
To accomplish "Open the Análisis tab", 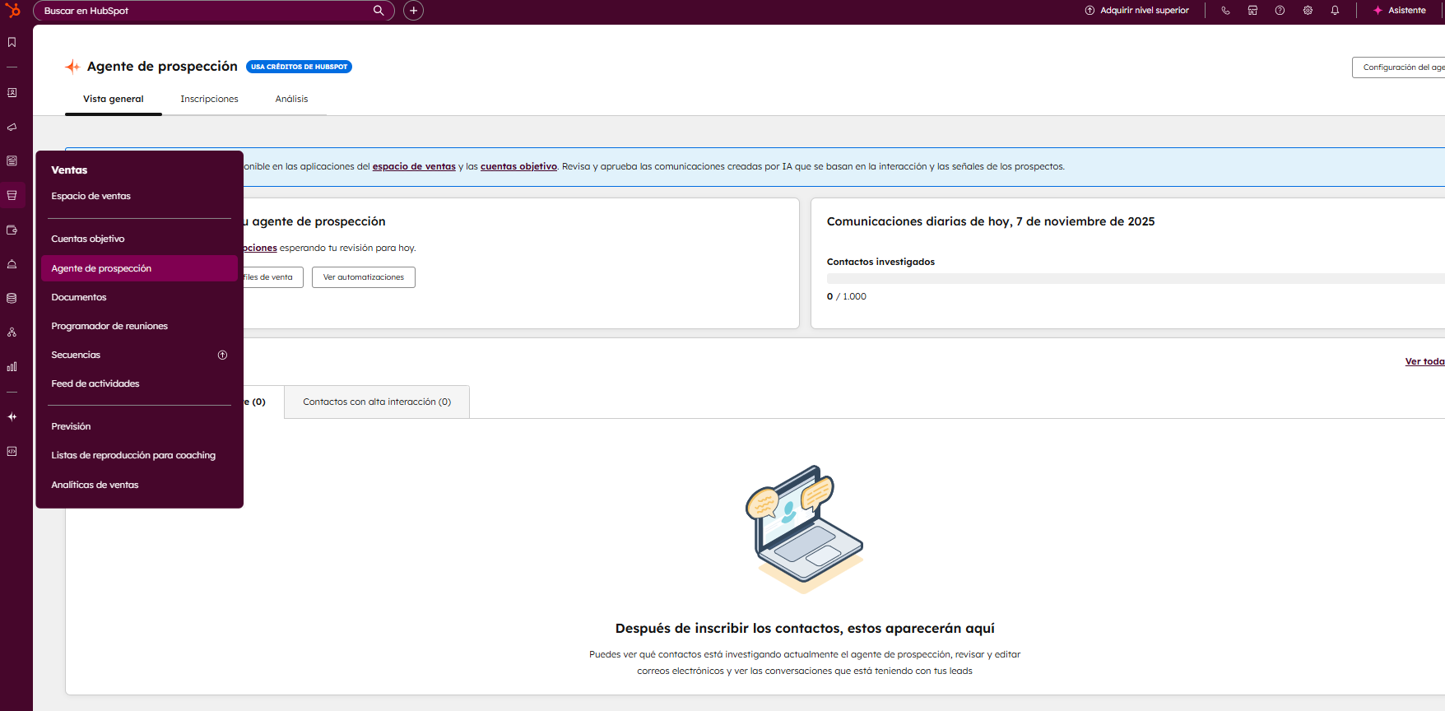I will [291, 99].
